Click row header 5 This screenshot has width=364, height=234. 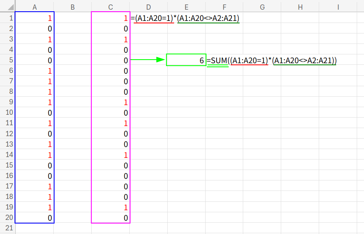click(7, 60)
